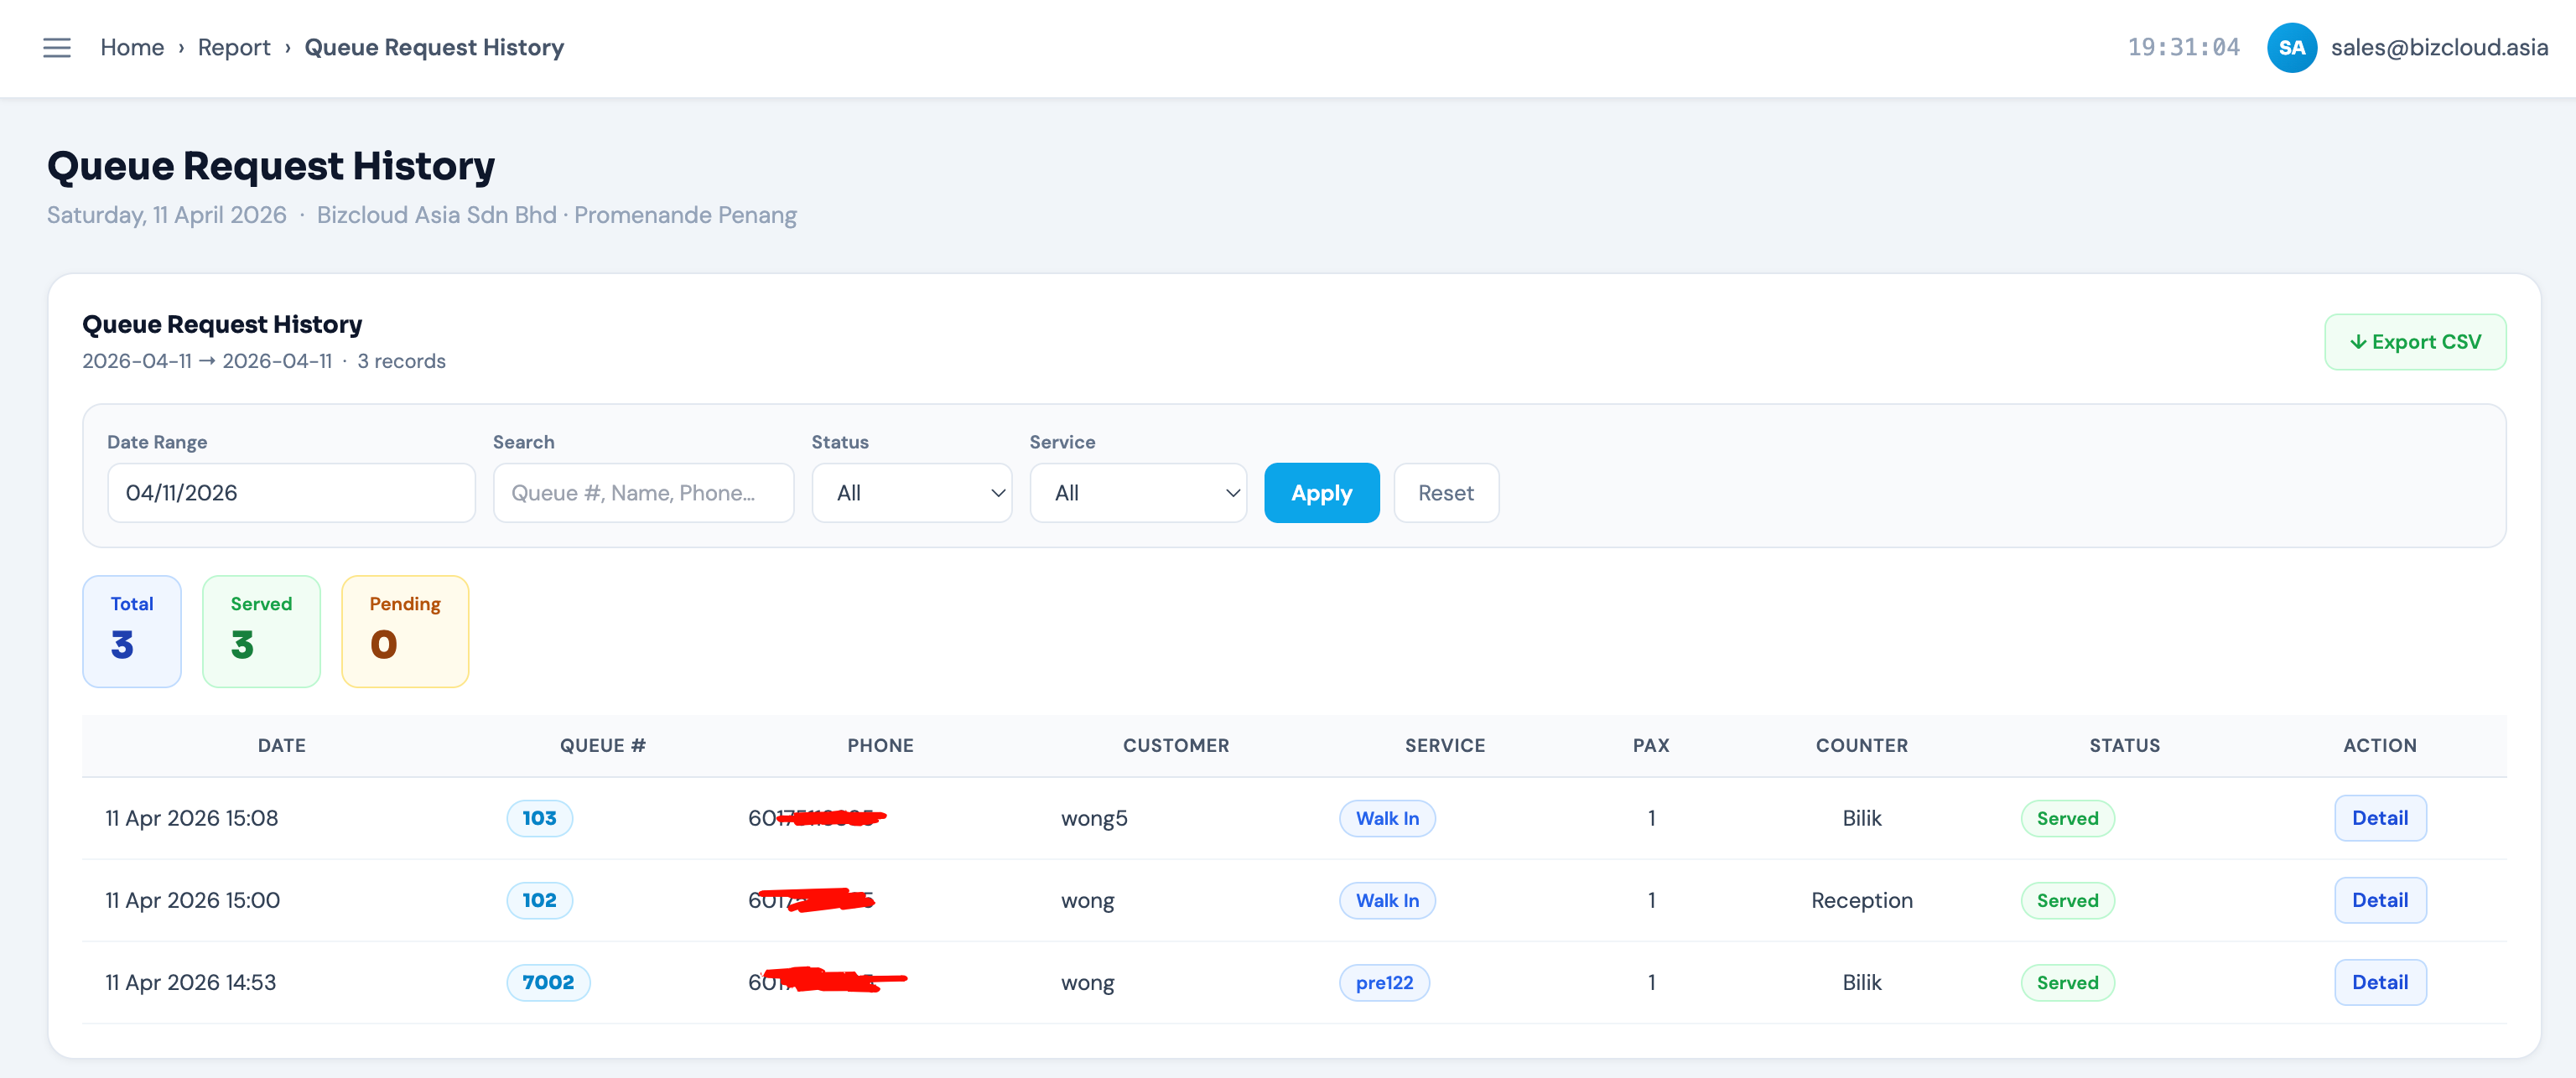Click the pre122 service tag
Viewport: 2576px width, 1078px height.
[x=1384, y=982]
